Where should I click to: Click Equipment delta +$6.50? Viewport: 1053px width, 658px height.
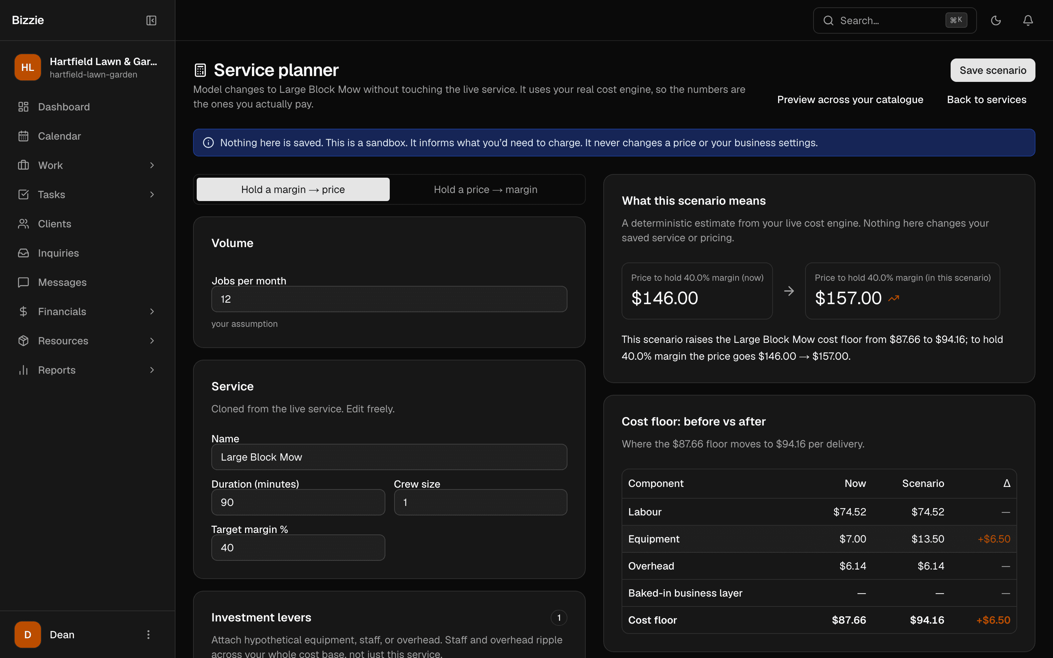pyautogui.click(x=994, y=539)
